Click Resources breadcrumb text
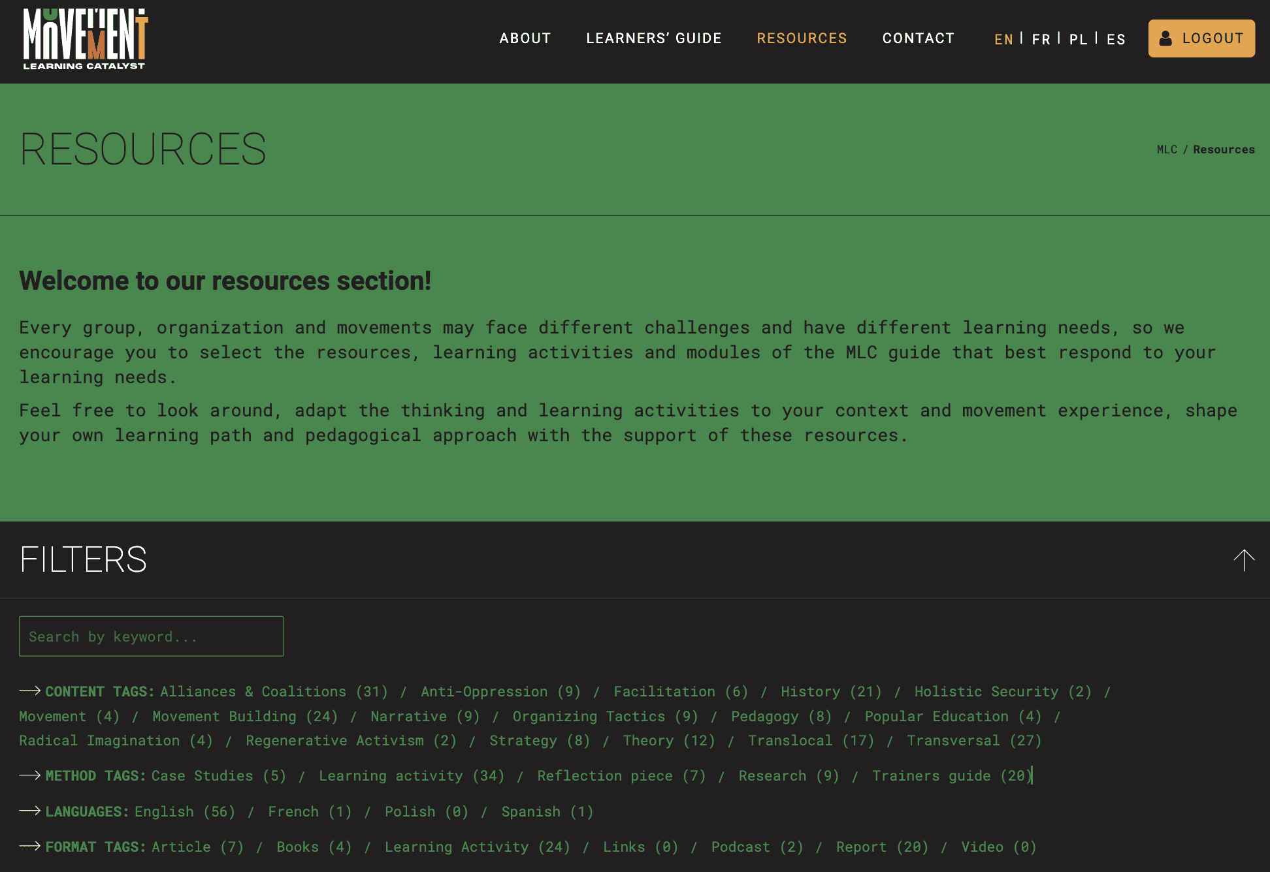The height and width of the screenshot is (872, 1270). (1224, 149)
